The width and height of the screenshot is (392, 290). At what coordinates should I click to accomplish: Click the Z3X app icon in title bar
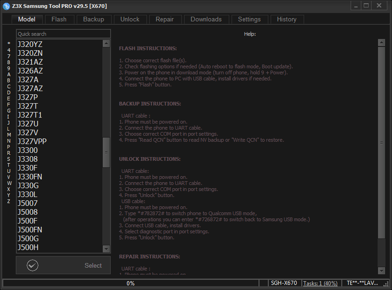coord(6,6)
